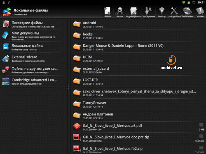Open the Help book icon
This screenshot has height=154, width=206.
point(200,11)
